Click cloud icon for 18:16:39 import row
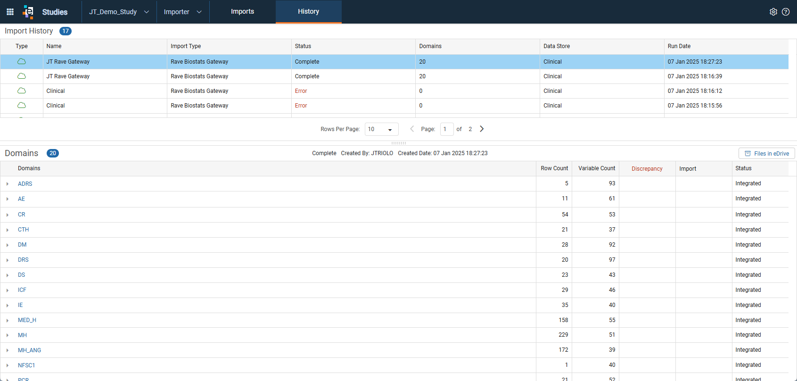Screen dimensions: 797x381 coord(22,76)
